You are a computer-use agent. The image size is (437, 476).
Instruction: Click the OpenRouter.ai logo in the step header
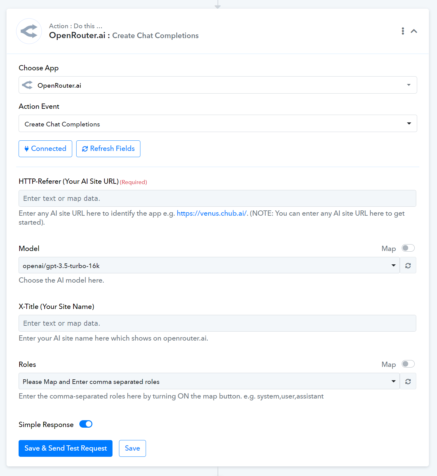29,31
